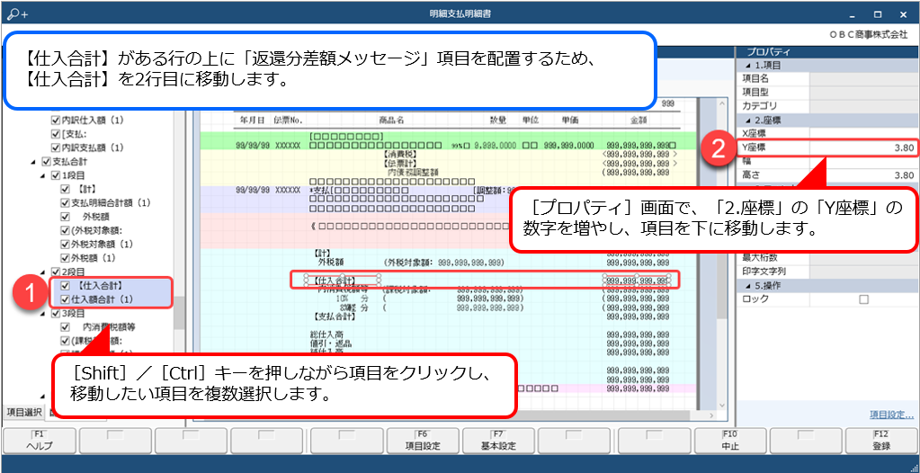
Task: Toggle the [支払: item checkbox
Action: point(56,134)
